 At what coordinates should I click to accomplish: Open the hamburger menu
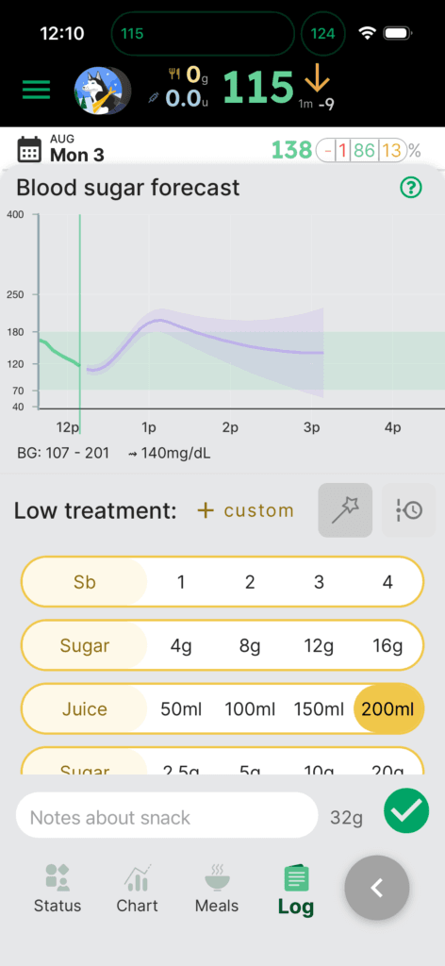37,90
